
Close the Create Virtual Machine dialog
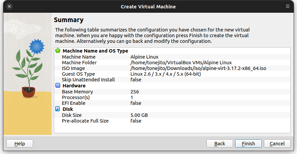coord(9,6)
